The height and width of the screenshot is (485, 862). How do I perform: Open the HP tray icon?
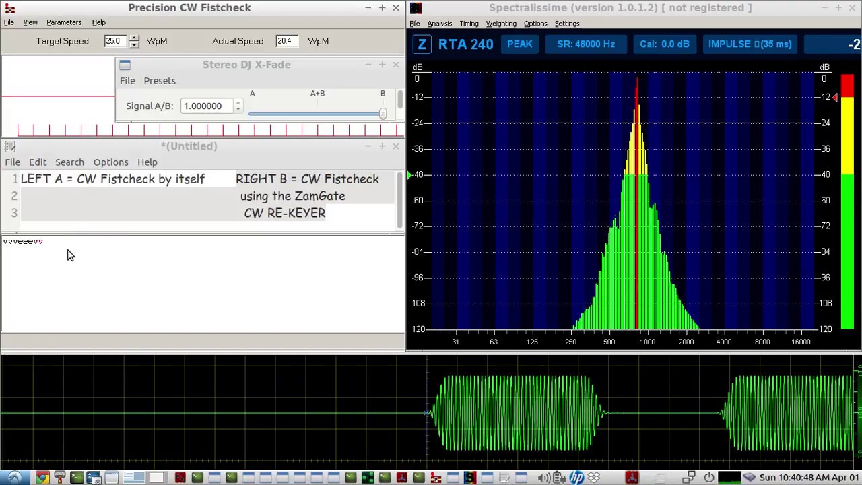click(x=576, y=478)
